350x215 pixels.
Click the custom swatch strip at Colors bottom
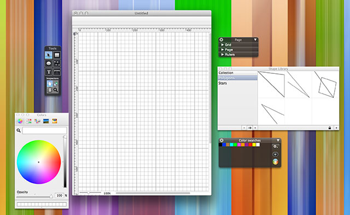(x=42, y=204)
